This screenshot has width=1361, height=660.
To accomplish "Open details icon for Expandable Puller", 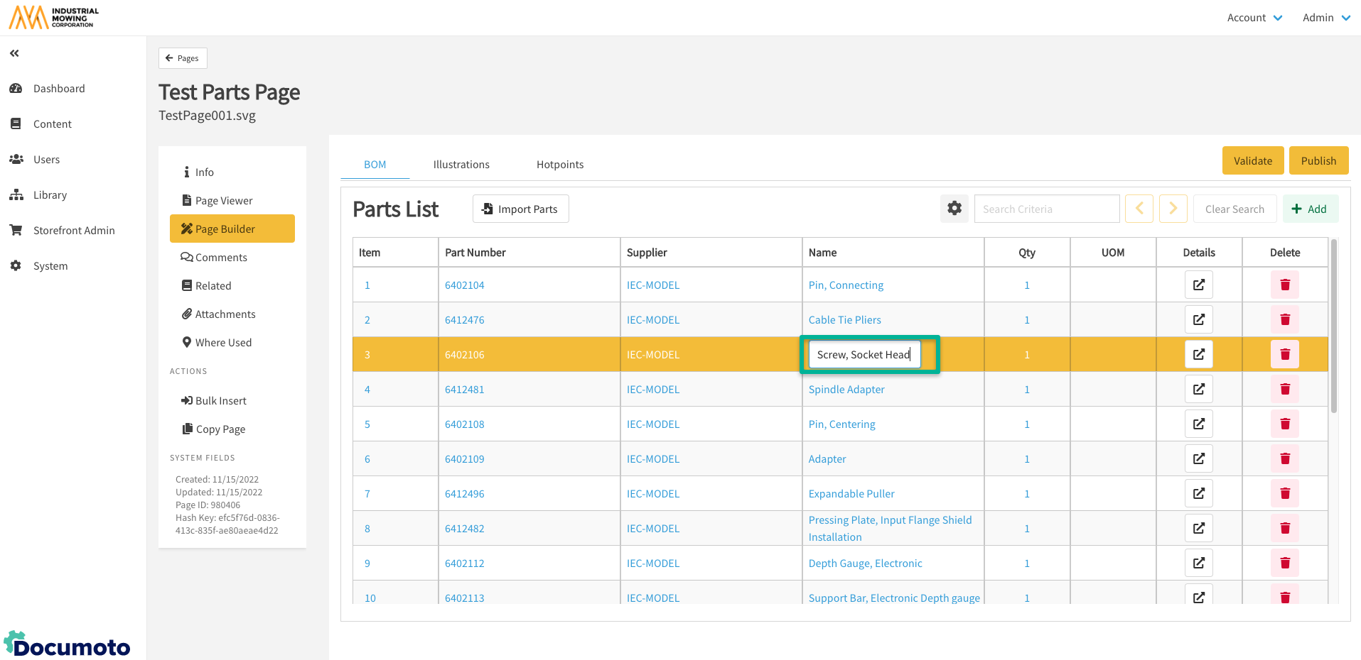I will pos(1198,493).
